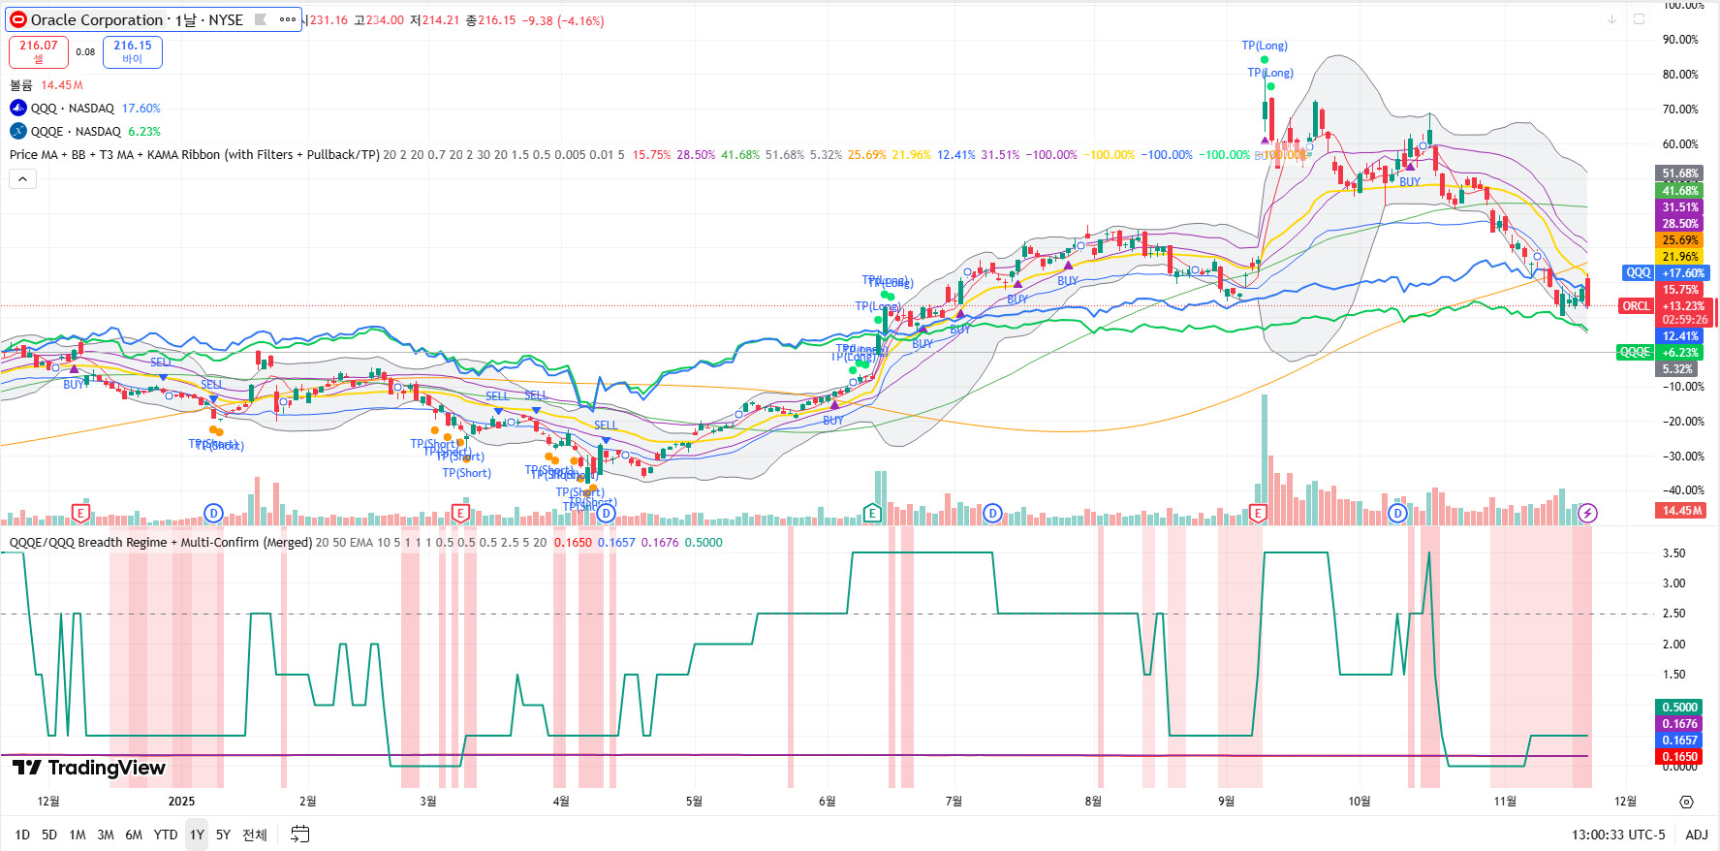
Task: Click the QQQE round logo icon
Action: [18, 131]
